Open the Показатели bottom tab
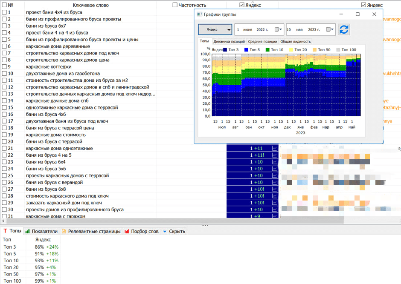 coord(41,231)
